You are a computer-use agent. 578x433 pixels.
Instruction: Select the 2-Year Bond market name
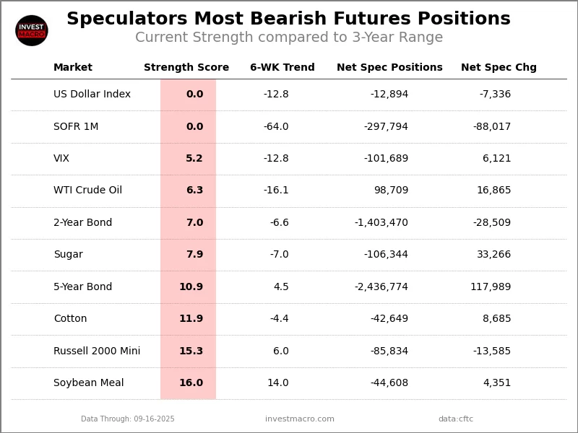coord(82,223)
